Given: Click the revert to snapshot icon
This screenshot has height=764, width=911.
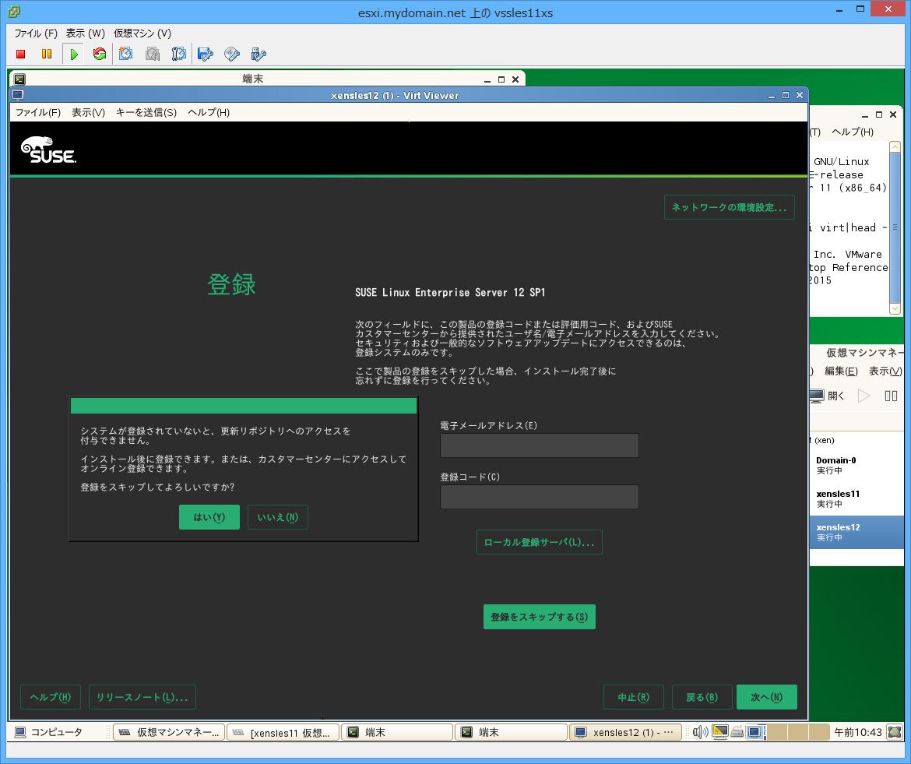Looking at the screenshot, I should click(152, 54).
